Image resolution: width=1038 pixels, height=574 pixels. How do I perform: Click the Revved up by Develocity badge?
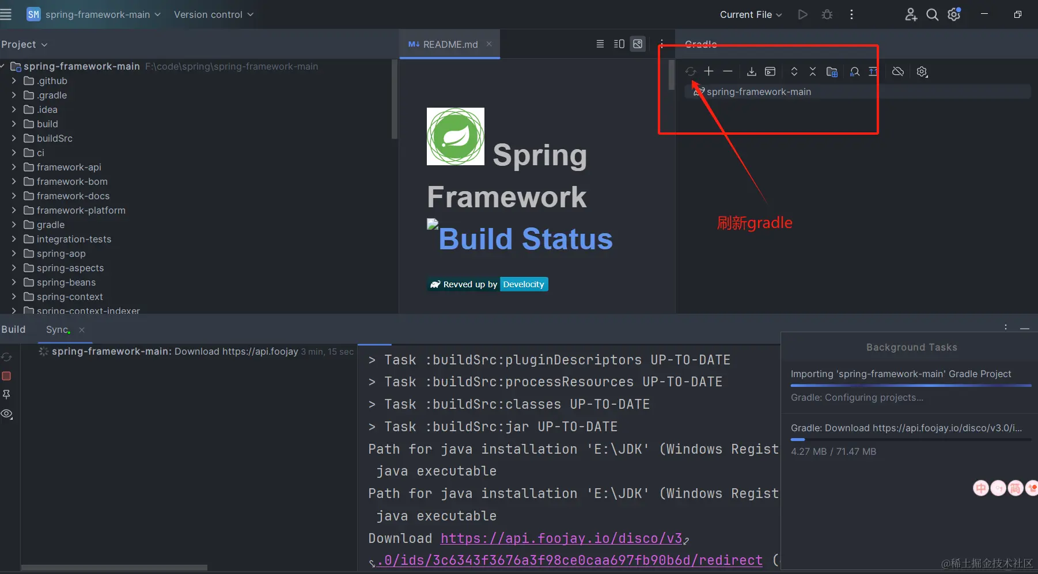pyautogui.click(x=488, y=284)
